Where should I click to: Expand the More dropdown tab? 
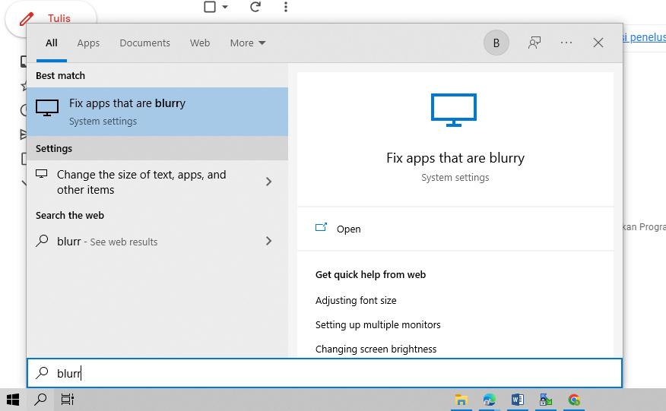tap(248, 43)
